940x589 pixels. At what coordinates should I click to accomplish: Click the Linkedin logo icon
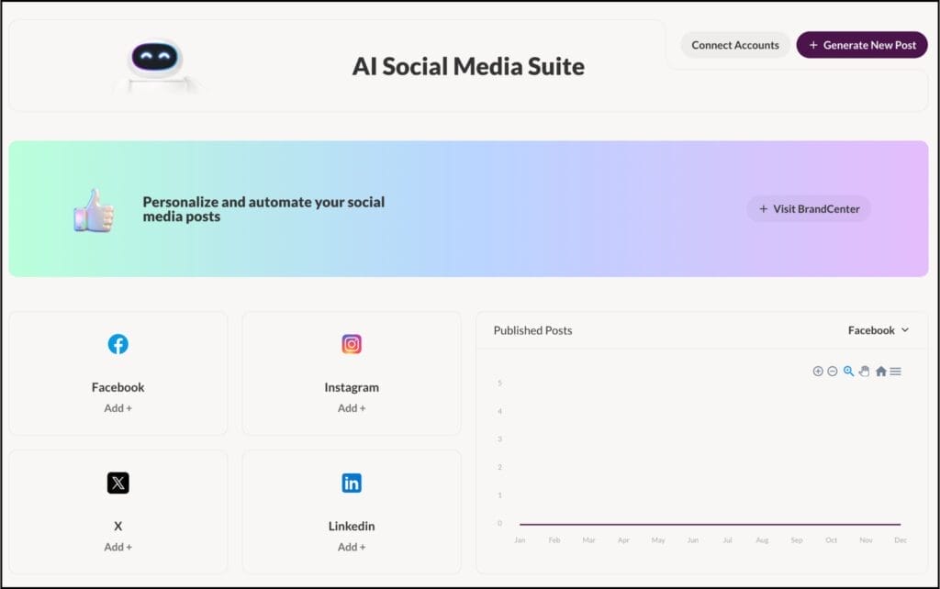pos(352,483)
